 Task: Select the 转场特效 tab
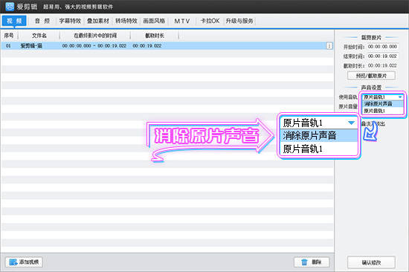(x=126, y=21)
